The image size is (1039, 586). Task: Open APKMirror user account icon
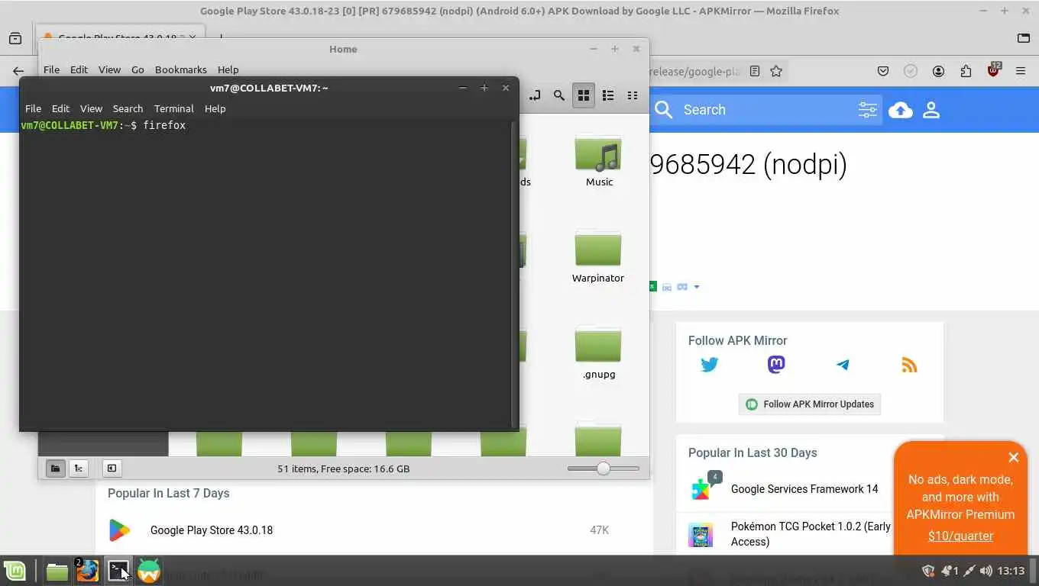[x=931, y=110]
